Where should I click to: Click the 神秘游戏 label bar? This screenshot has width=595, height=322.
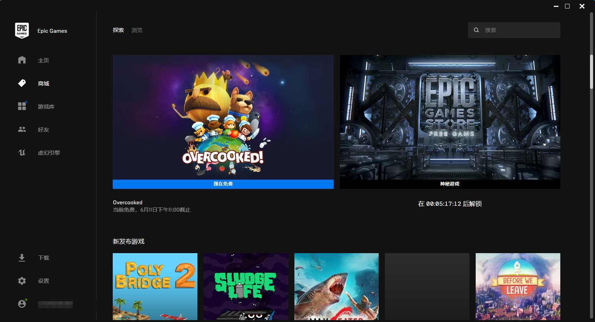450,184
